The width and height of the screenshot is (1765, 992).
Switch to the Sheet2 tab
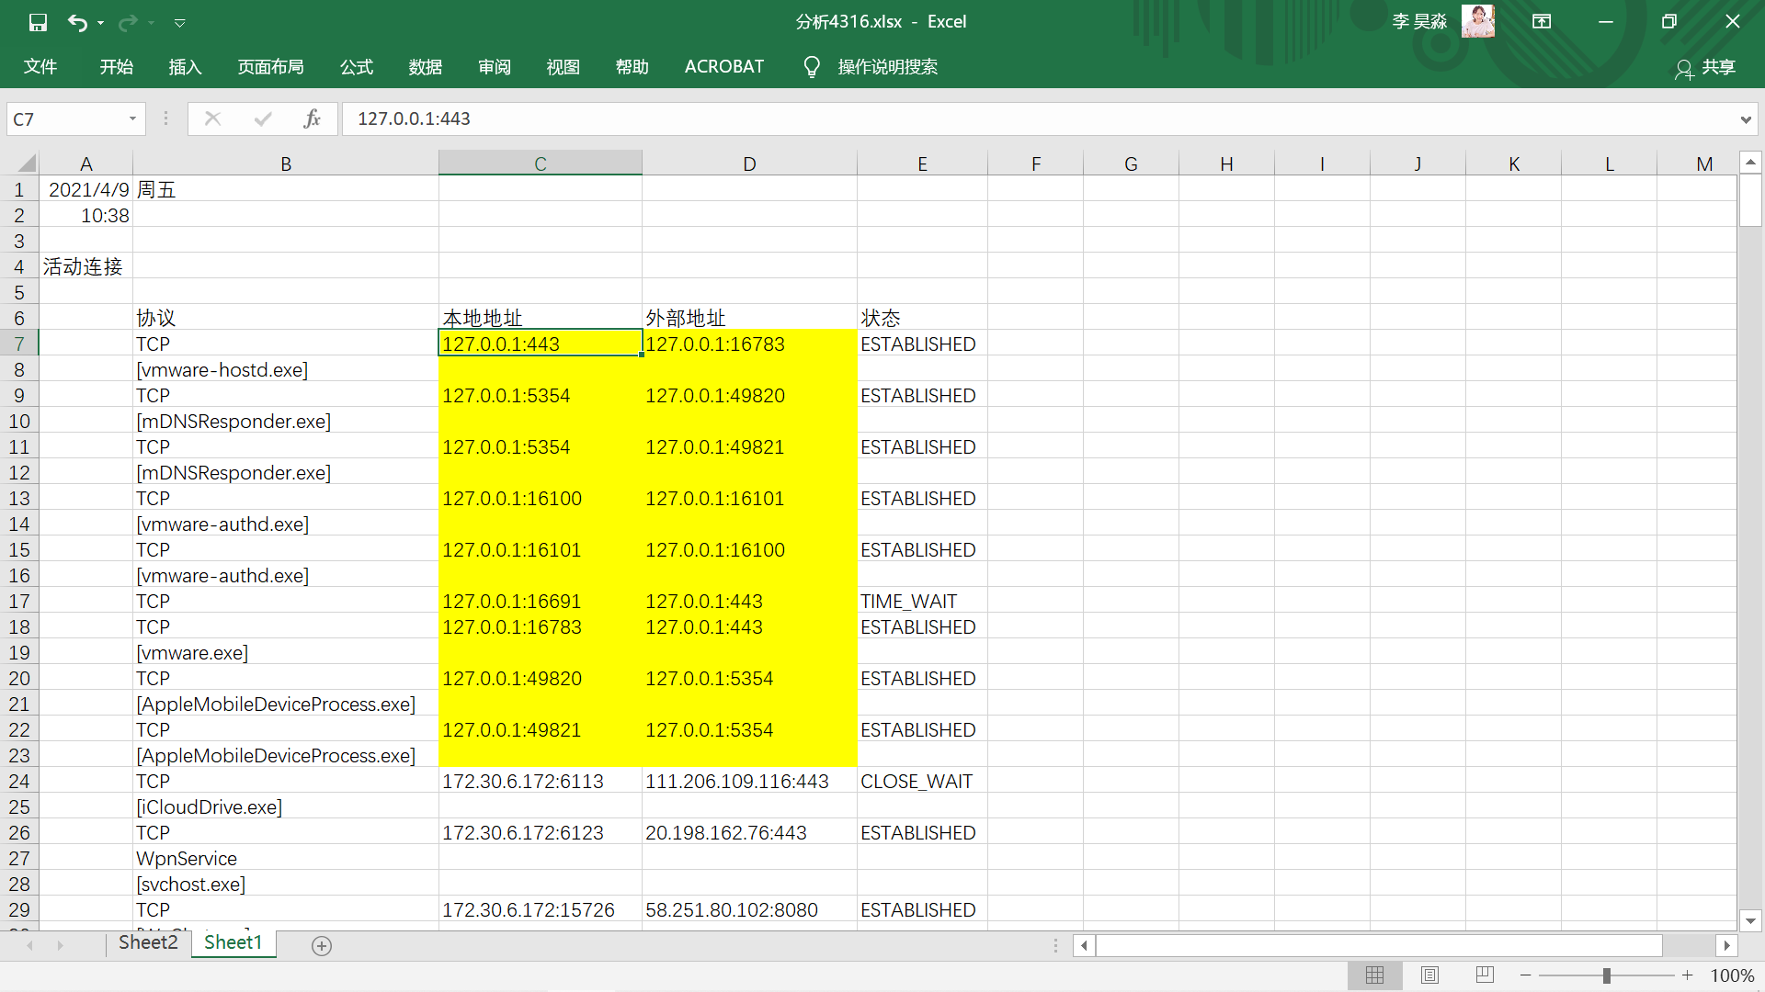[x=148, y=942]
